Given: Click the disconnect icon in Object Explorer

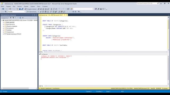Looking at the screenshot, I should point(13,18).
